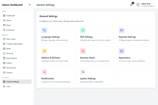Select General Settings sidebar item

tap(17, 82)
